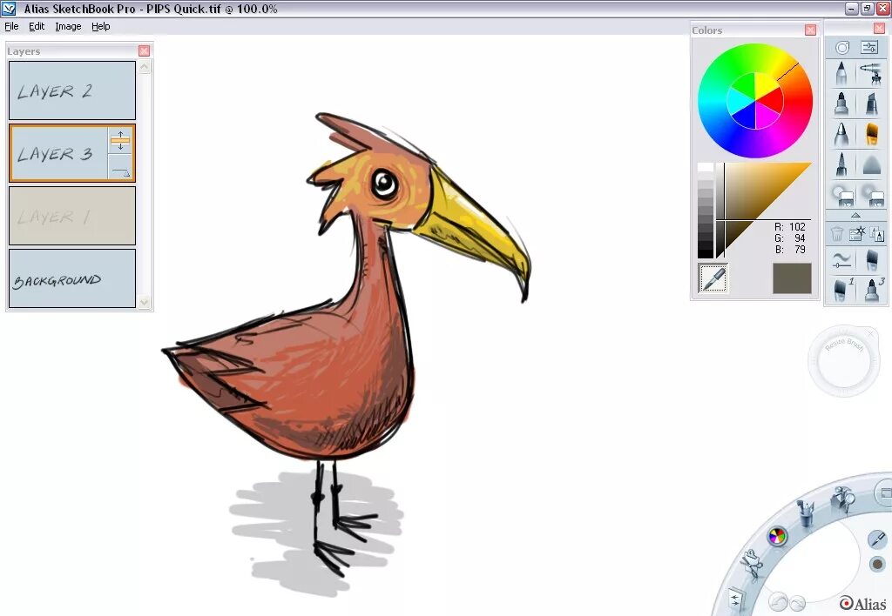
Task: Select custom flat brush numbered 1
Action: pos(841,289)
